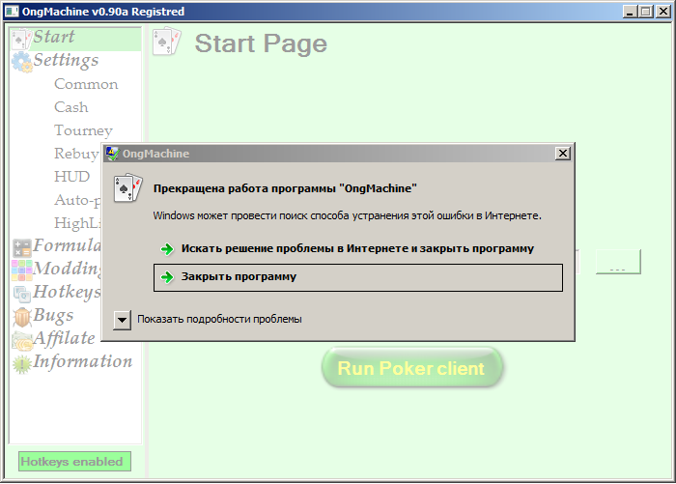This screenshot has width=676, height=484.
Task: Click the Прекращена работа программы message
Action: 285,188
